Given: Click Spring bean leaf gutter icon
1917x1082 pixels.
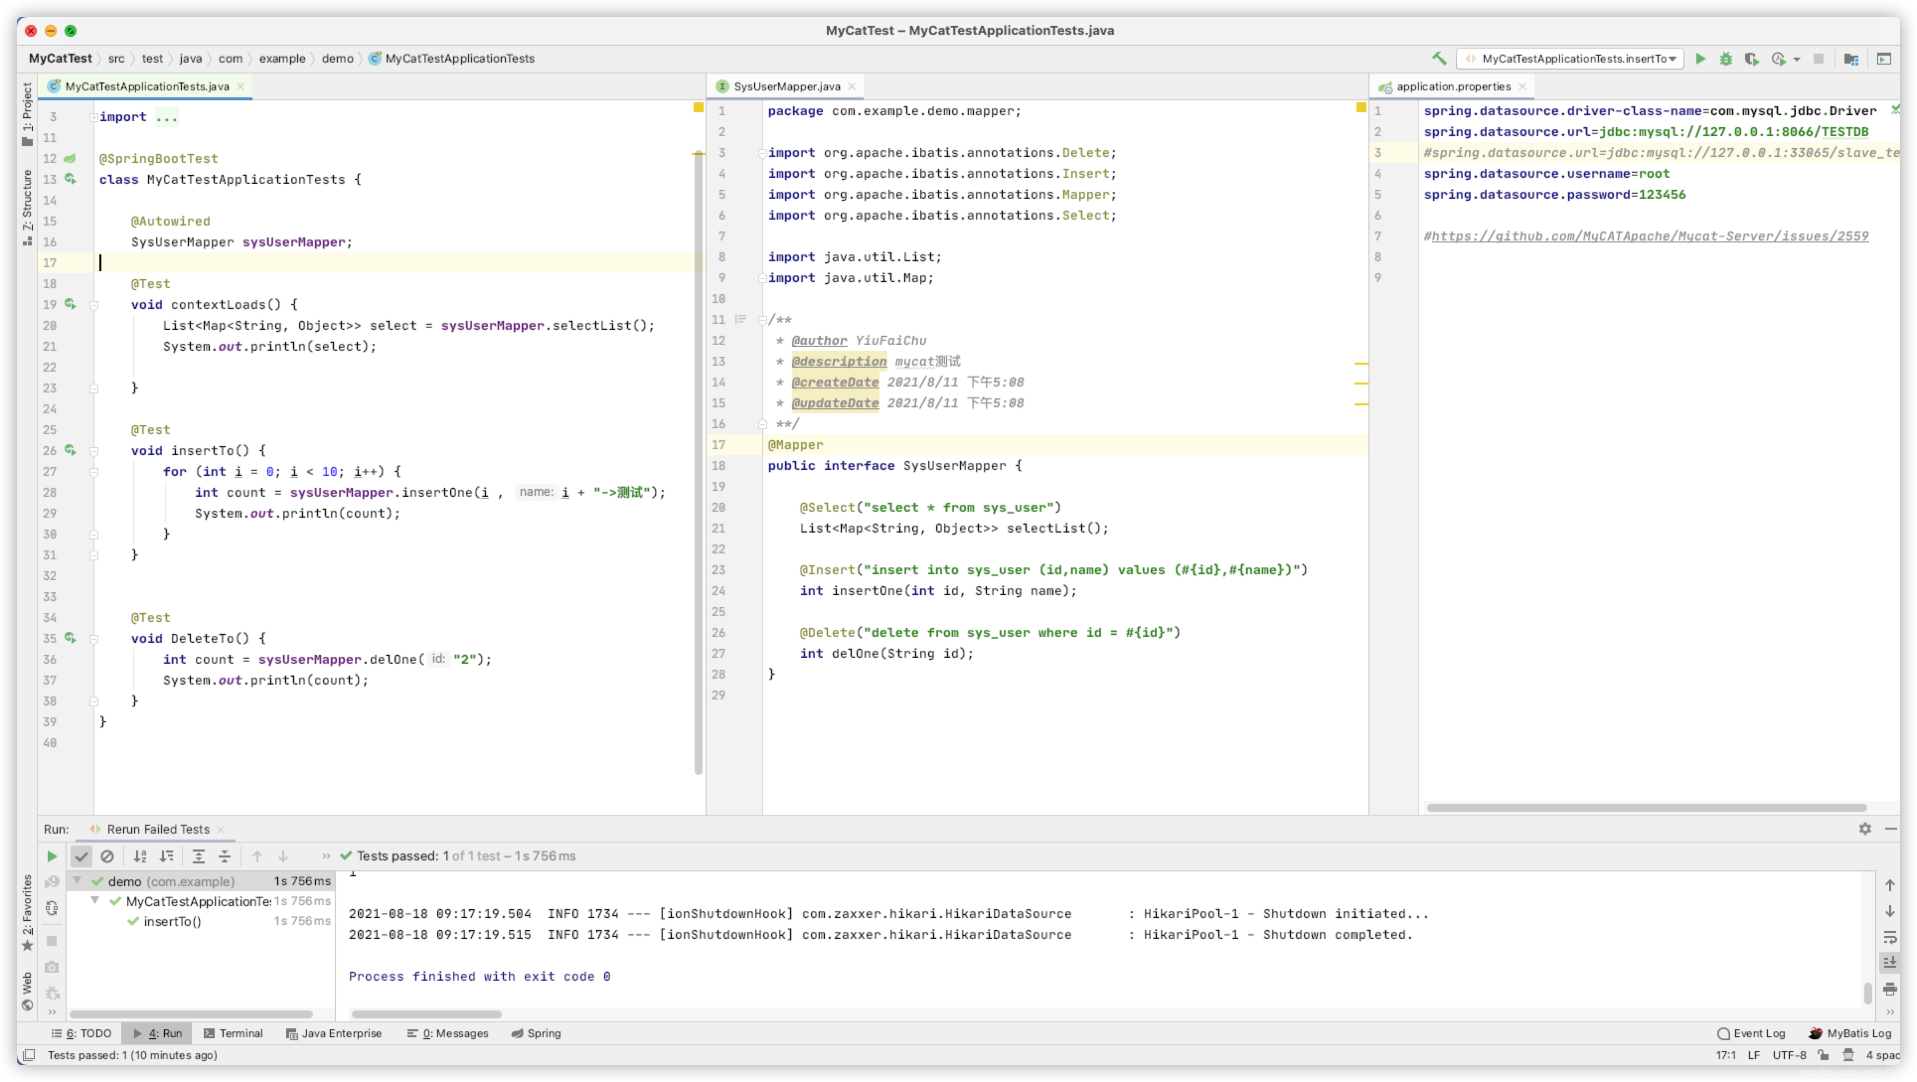Looking at the screenshot, I should click(x=70, y=158).
